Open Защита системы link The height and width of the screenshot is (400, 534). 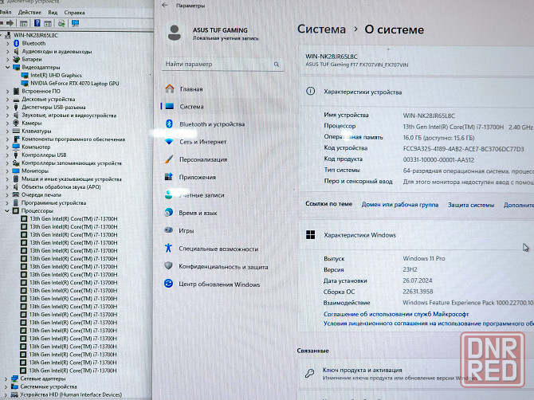pyautogui.click(x=471, y=205)
